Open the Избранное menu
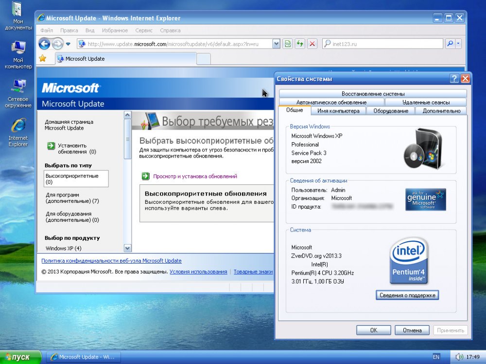The height and width of the screenshot is (364, 486). (115, 30)
